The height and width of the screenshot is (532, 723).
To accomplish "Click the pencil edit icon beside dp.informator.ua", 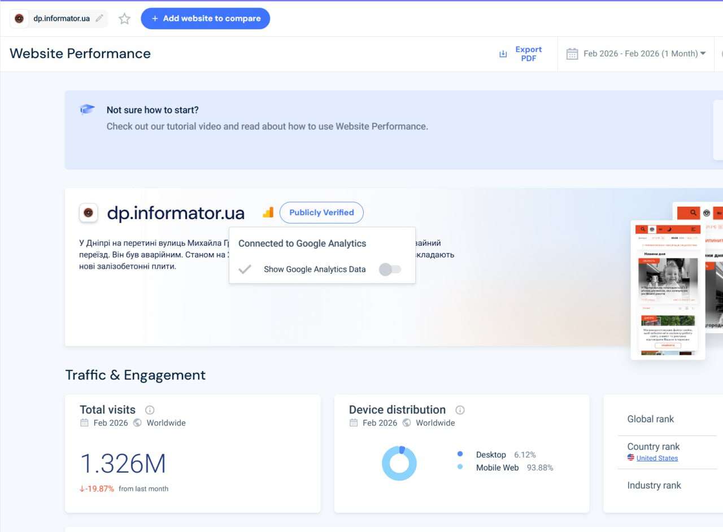I will (99, 19).
